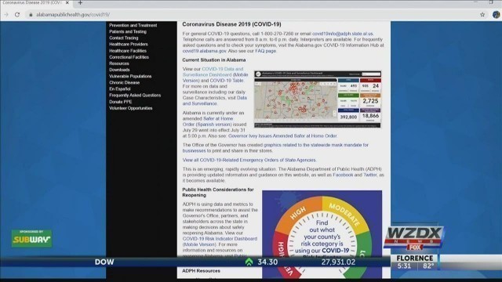Open COVID-19 Data and Surveillance Dashboard link
Screen dimensions: 502x282
tap(213, 72)
